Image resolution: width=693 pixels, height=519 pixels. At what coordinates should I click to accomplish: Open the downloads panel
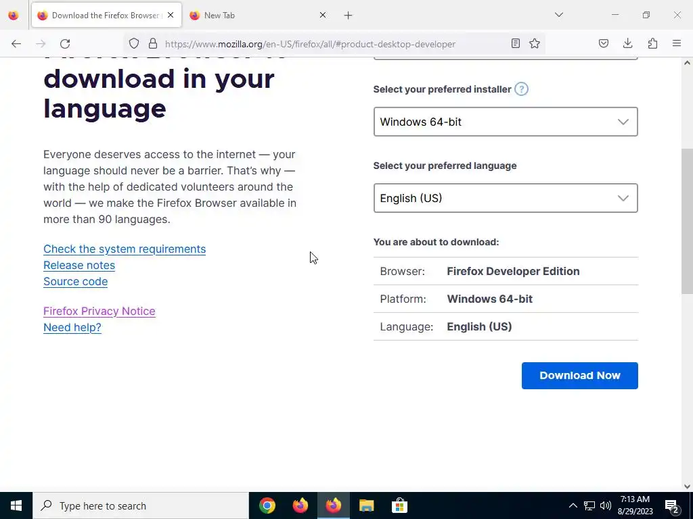627,43
